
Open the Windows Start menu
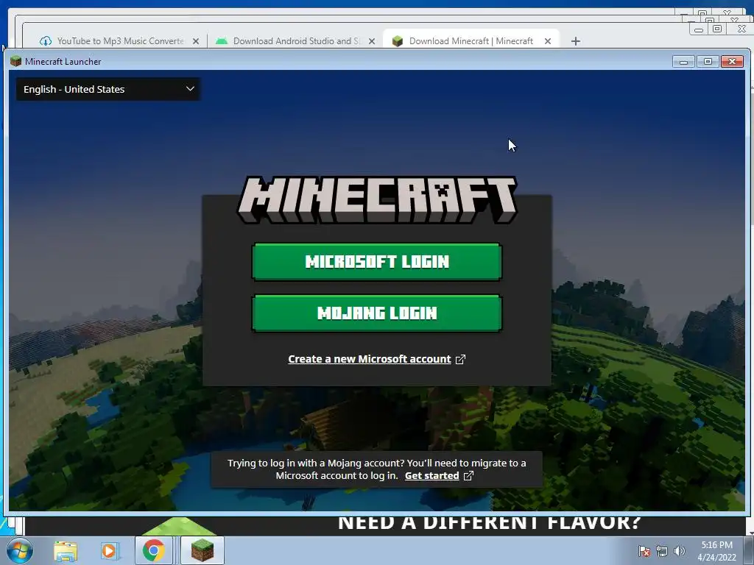tap(19, 550)
